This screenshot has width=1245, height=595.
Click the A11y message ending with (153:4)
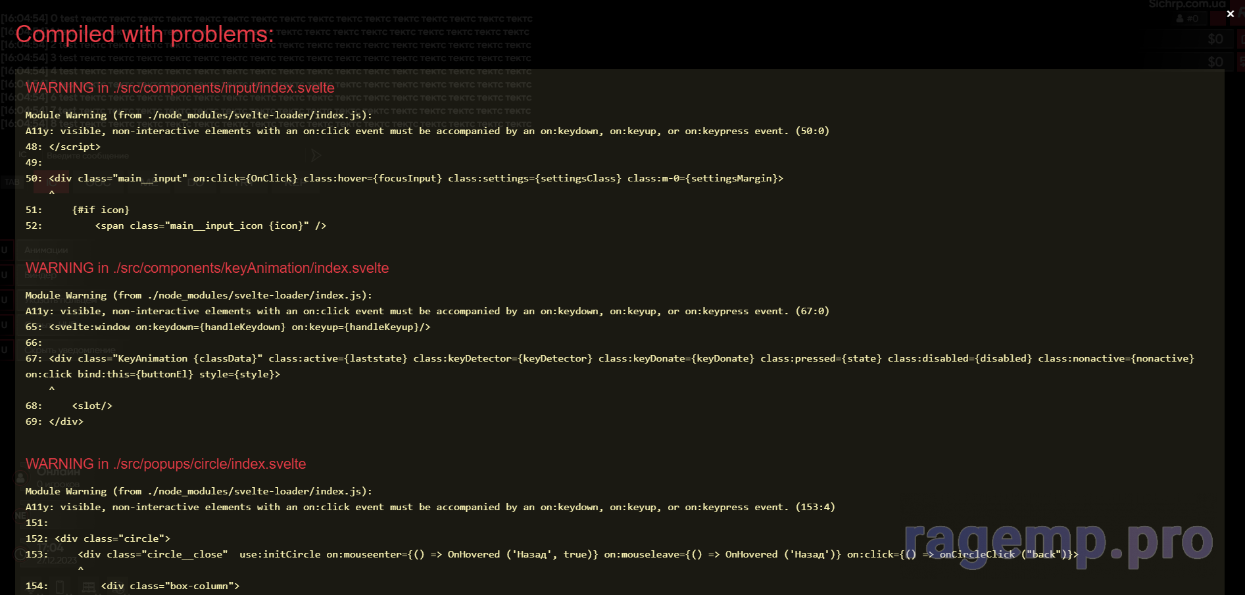pos(430,507)
